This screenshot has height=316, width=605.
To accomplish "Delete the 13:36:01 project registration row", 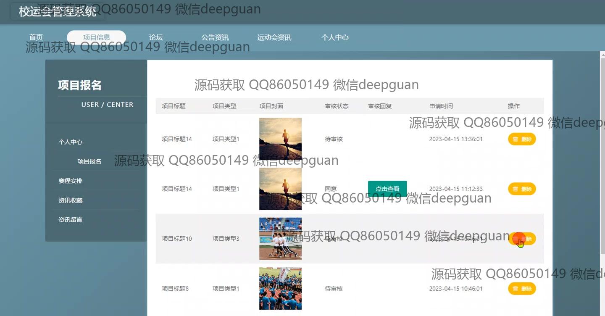I will coord(522,139).
